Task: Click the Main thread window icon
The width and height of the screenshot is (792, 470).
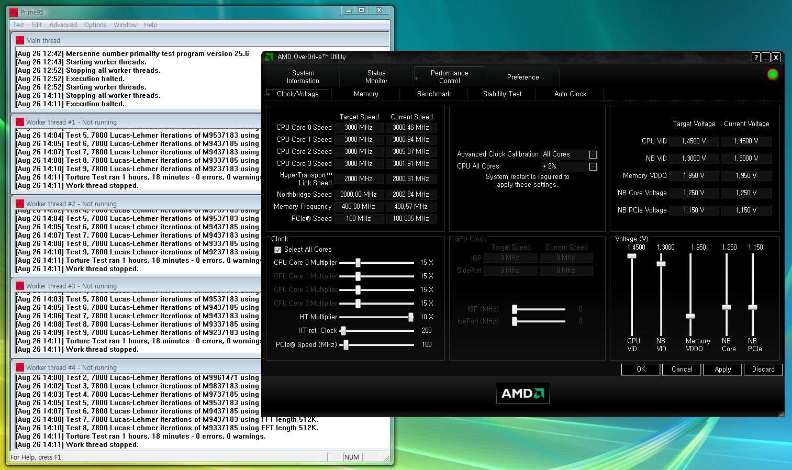Action: coord(20,40)
